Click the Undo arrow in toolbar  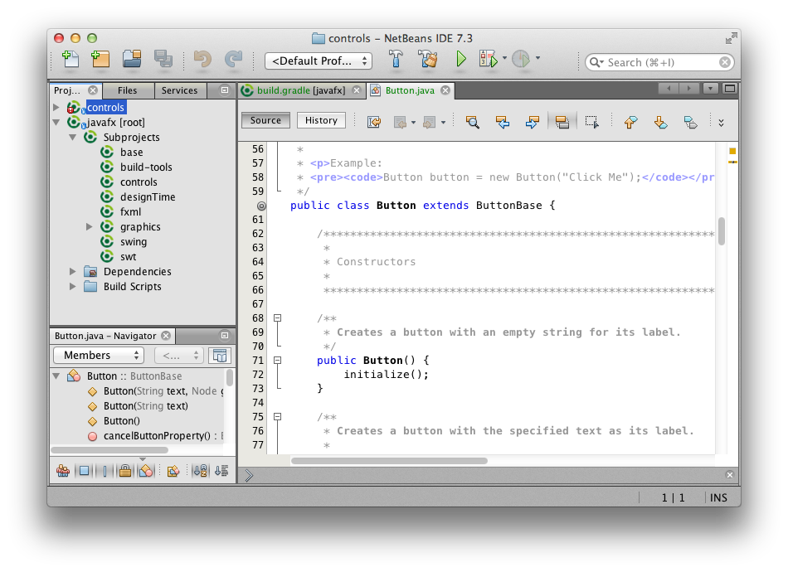(202, 60)
